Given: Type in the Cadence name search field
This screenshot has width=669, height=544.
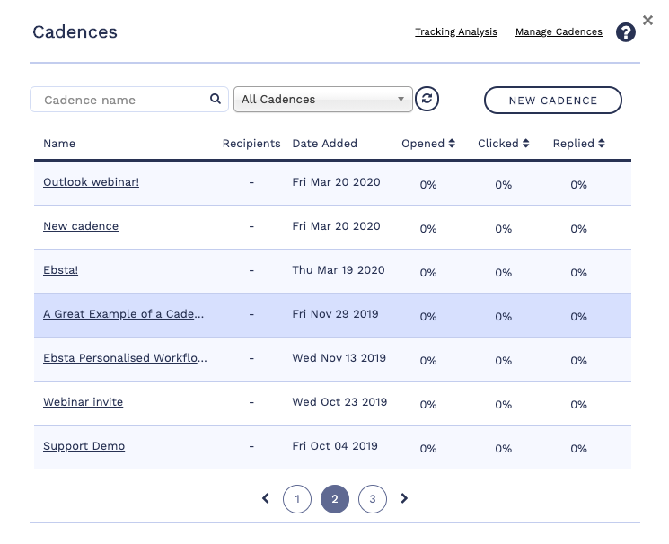Looking at the screenshot, I should click(121, 100).
